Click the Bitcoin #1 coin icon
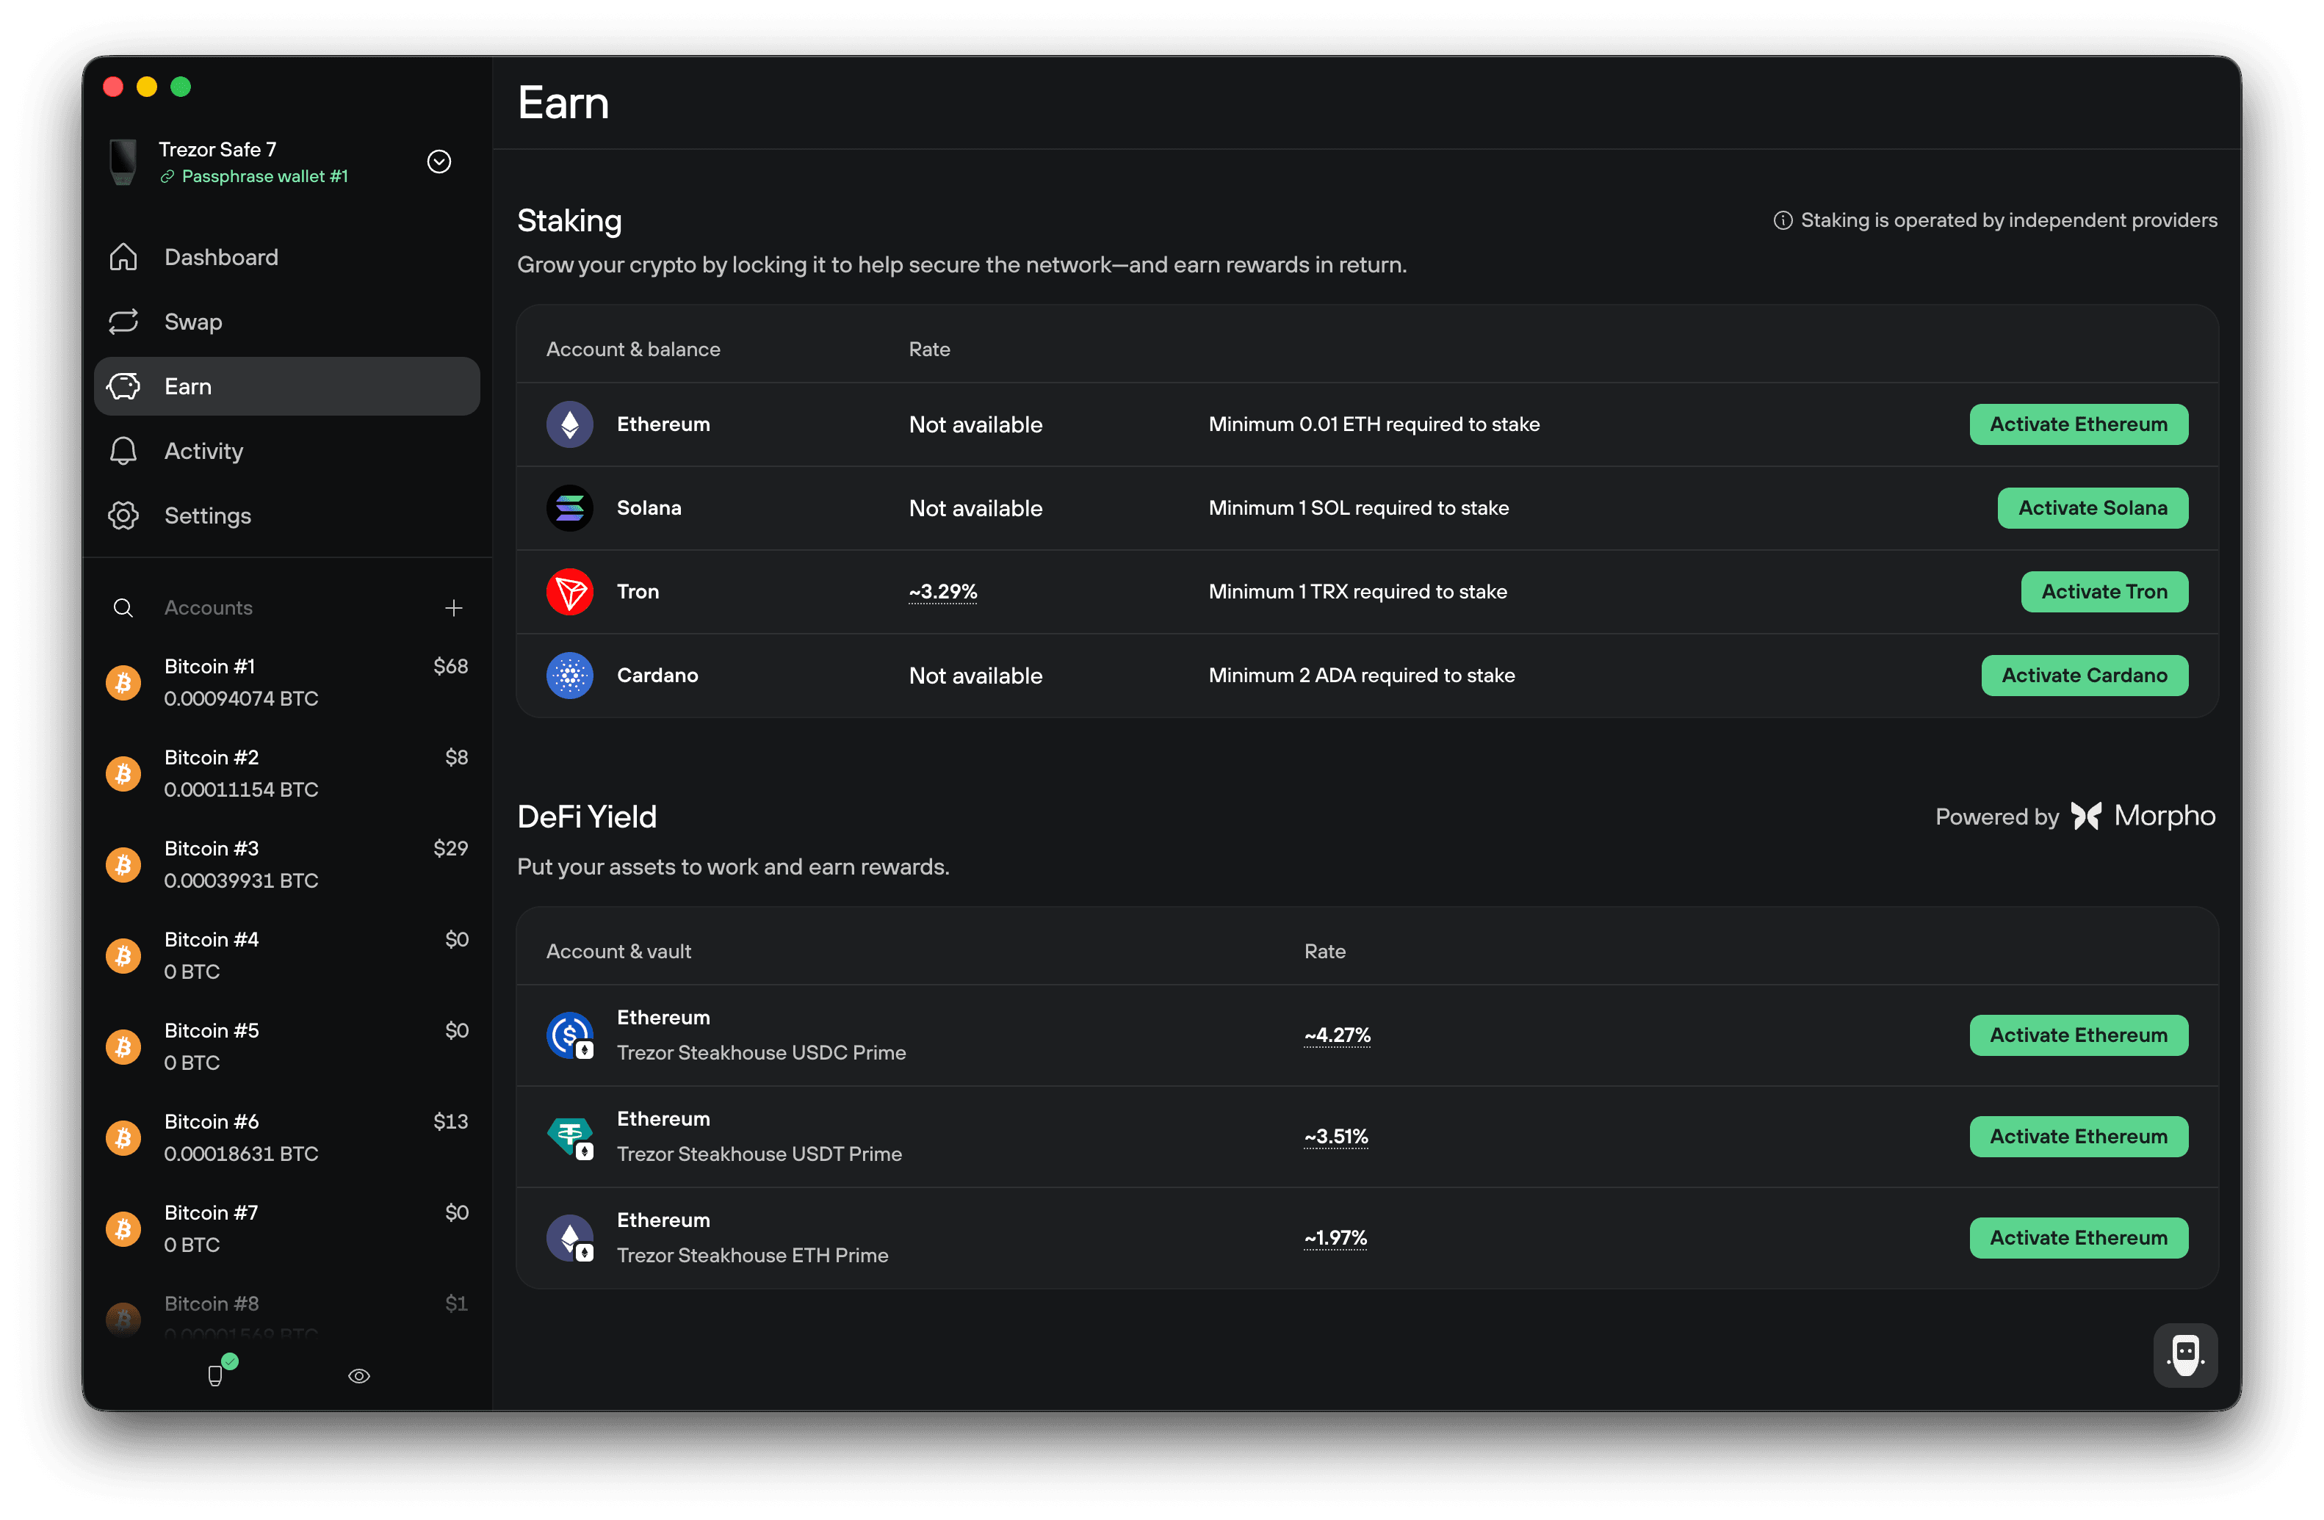The image size is (2324, 1520). (x=123, y=682)
